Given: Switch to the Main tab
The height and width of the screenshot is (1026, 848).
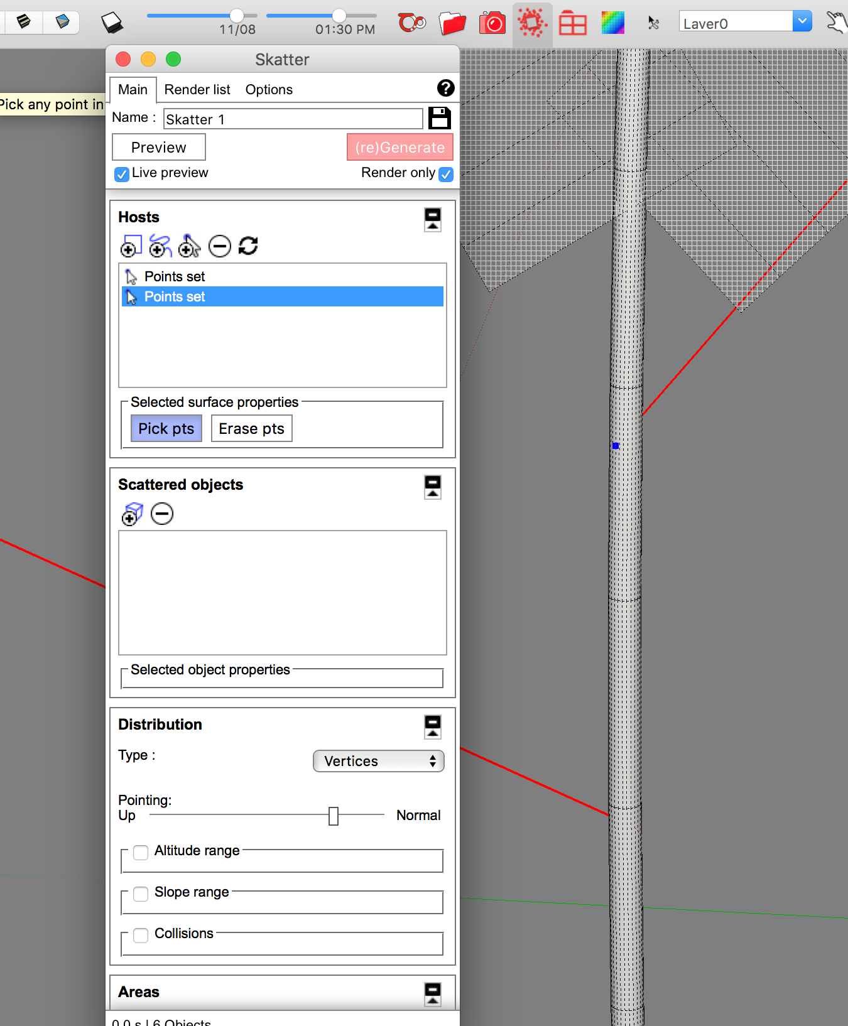Looking at the screenshot, I should [133, 90].
